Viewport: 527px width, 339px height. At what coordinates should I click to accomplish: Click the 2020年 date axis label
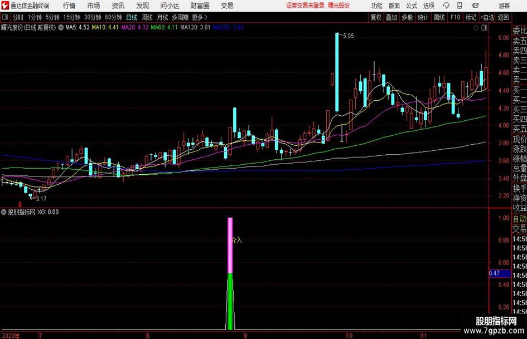[11, 336]
